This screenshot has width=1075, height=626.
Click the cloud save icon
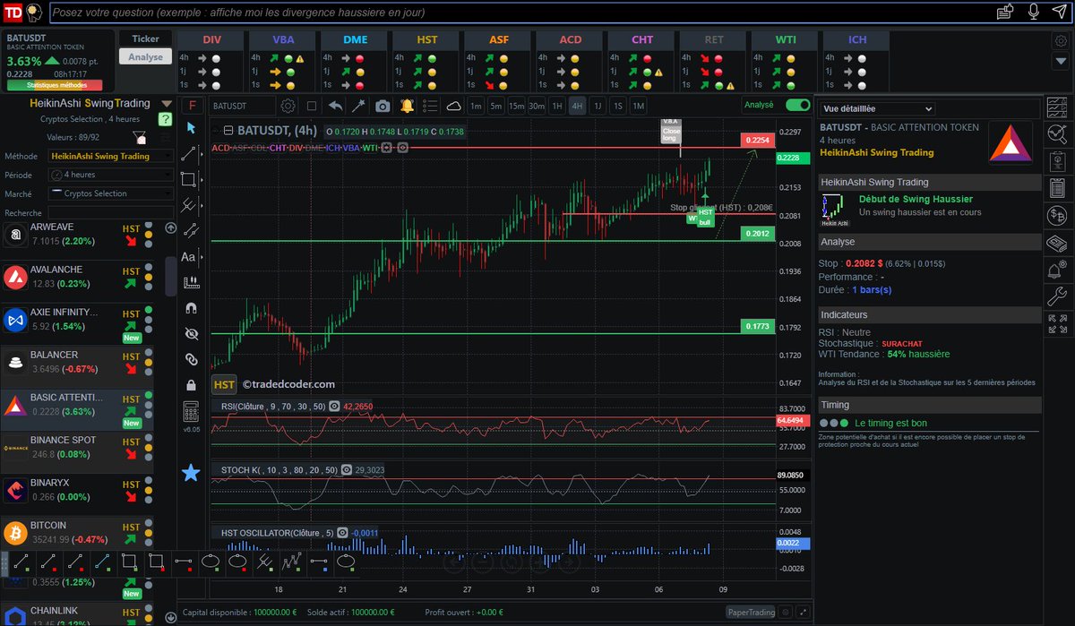click(453, 106)
